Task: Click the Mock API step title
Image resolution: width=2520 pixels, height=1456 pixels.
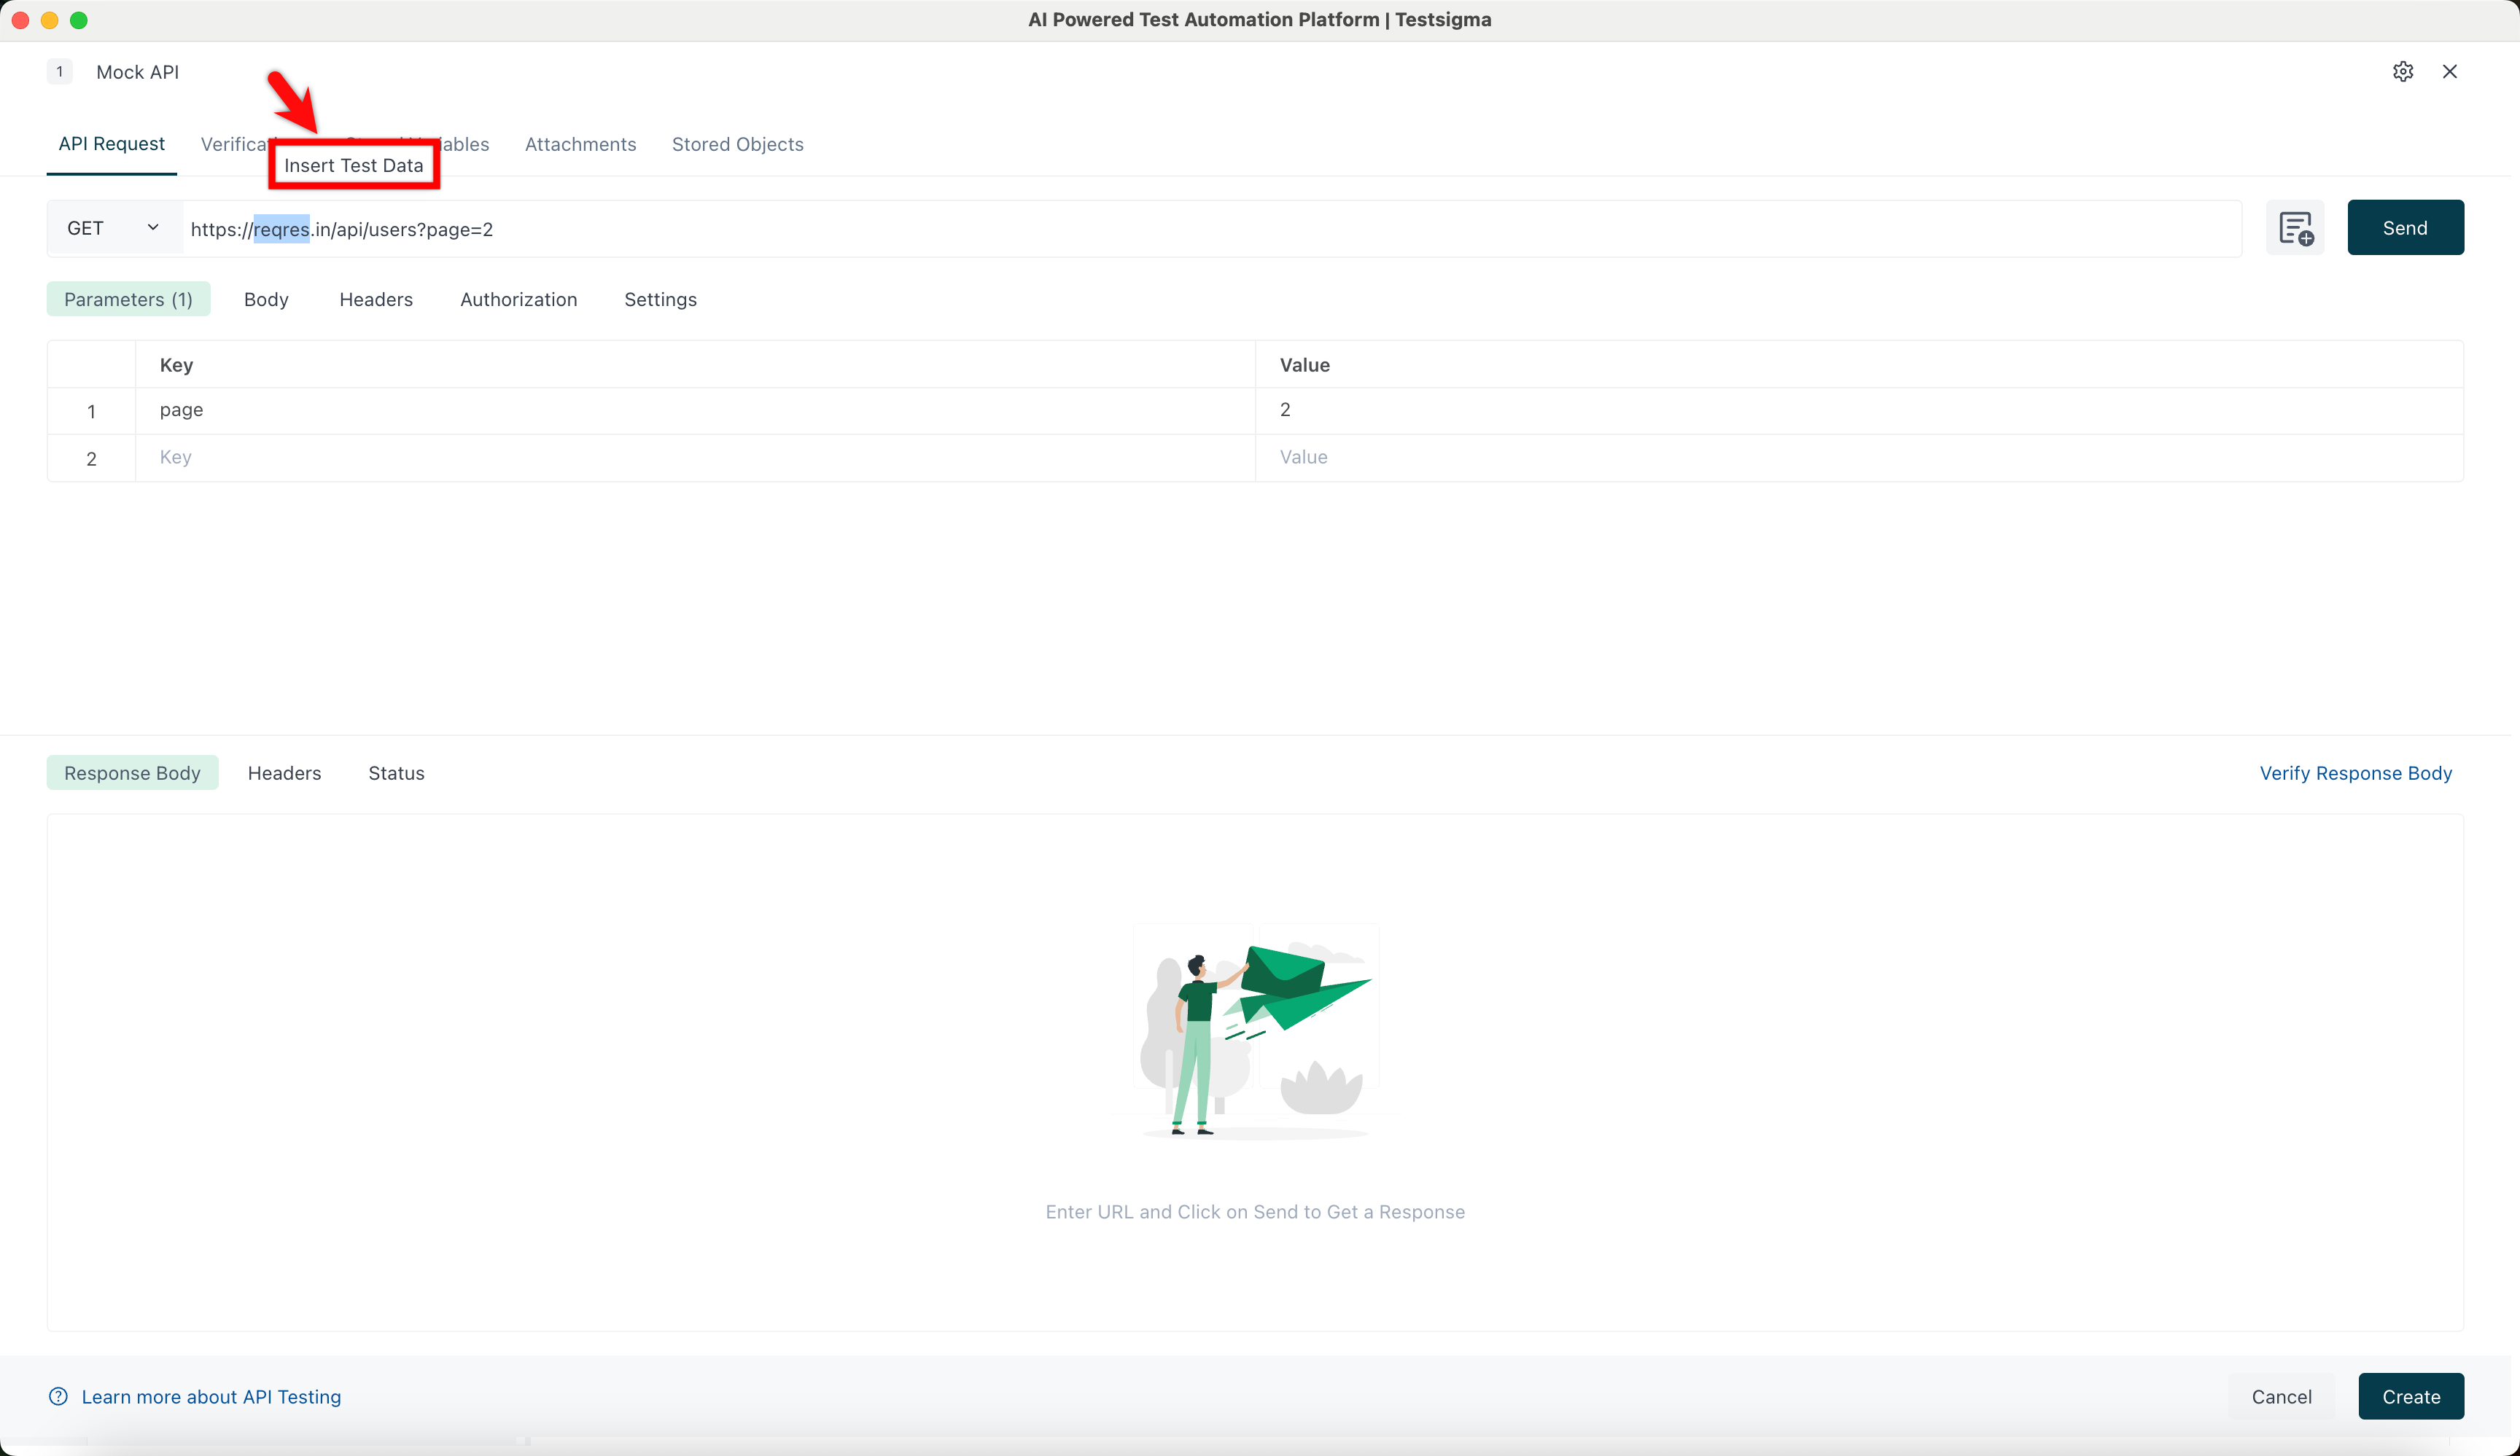Action: pyautogui.click(x=138, y=72)
